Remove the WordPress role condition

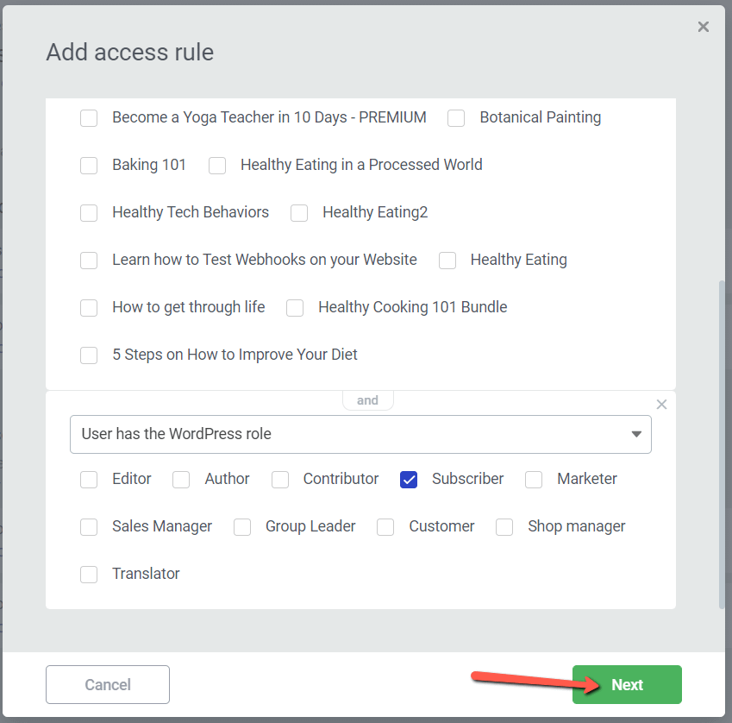tap(661, 405)
